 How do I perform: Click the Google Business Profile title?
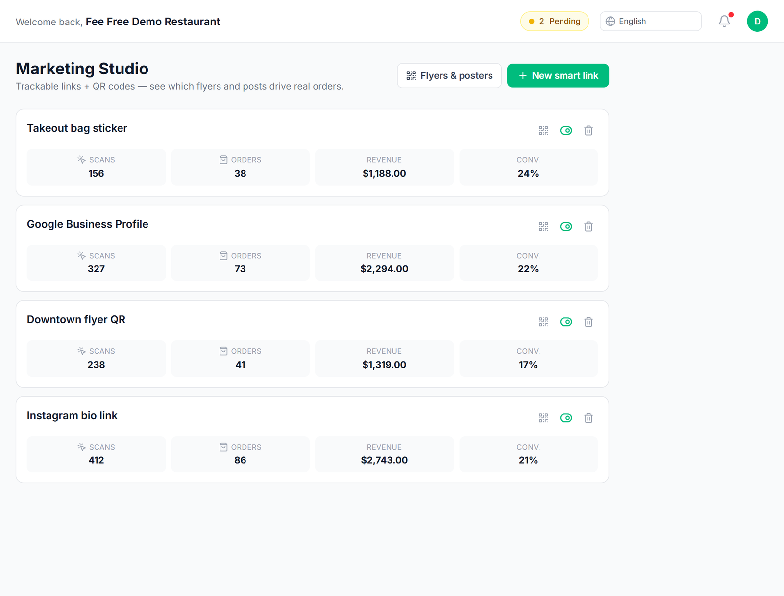point(88,224)
